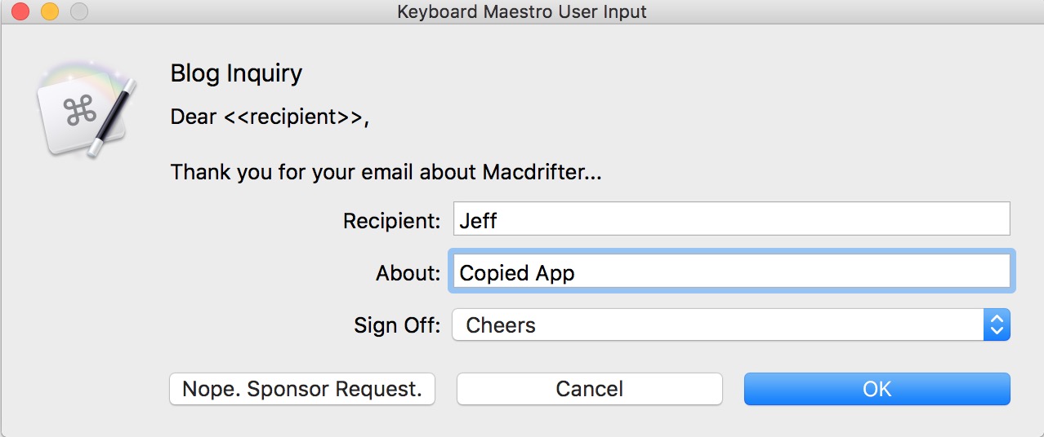
Task: Click the Dear <<recipient>> line
Action: (x=270, y=117)
